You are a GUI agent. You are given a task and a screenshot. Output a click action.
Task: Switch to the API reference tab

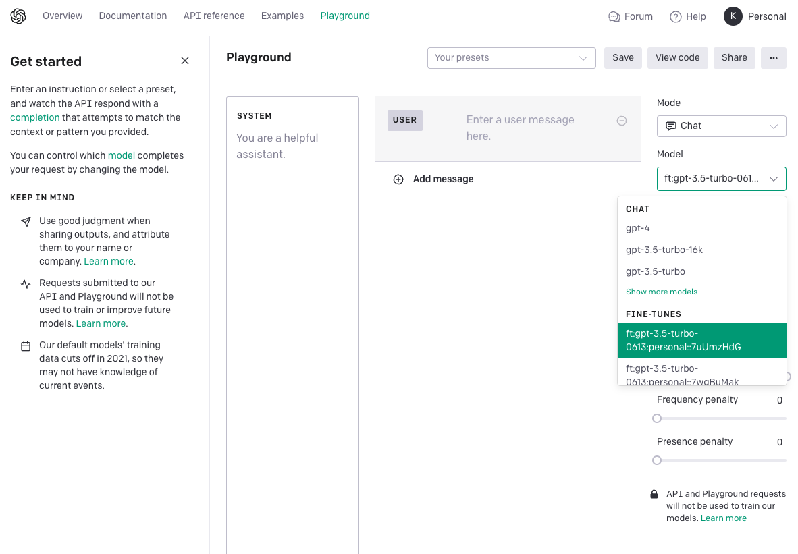pyautogui.click(x=214, y=16)
